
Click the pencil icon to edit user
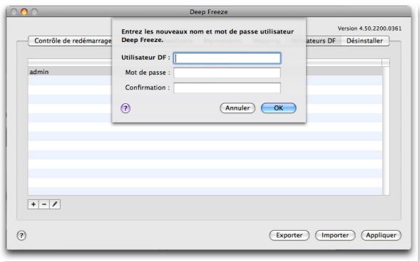[55, 204]
